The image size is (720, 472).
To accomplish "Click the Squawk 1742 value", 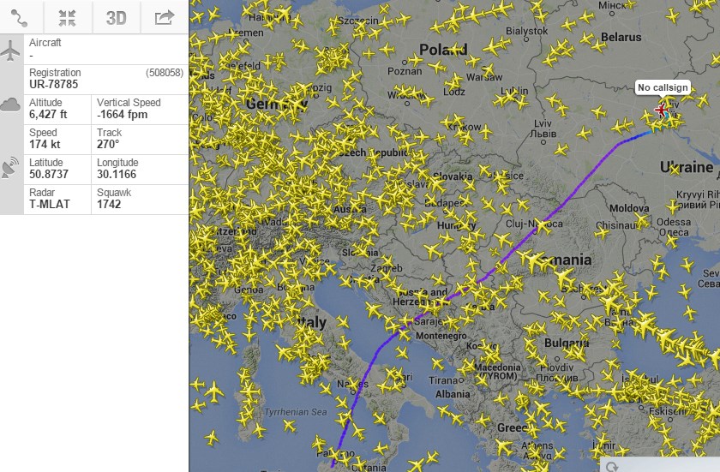I will (x=112, y=204).
